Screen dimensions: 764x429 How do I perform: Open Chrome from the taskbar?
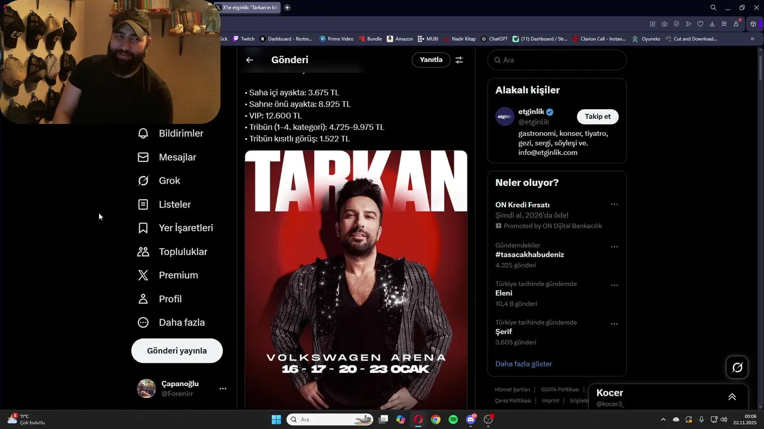(436, 419)
